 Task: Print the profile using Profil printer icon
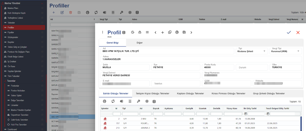click(x=177, y=33)
